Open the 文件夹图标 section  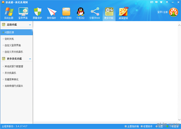(x=66, y=13)
